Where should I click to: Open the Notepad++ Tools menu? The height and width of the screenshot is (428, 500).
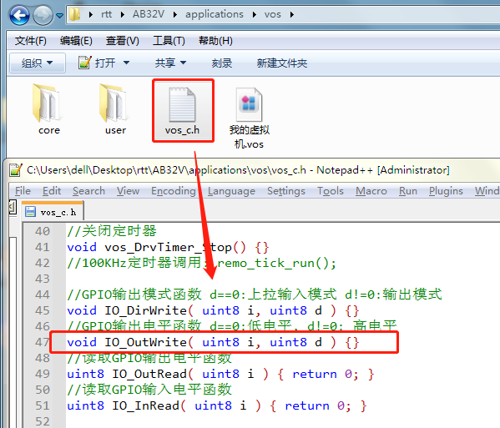click(x=331, y=191)
